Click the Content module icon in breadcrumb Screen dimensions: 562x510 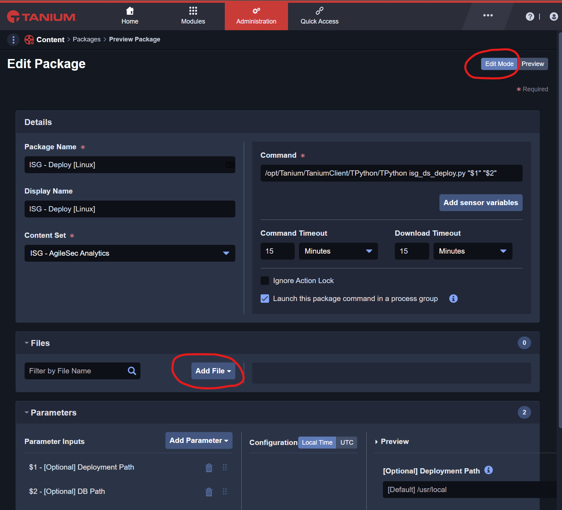(29, 40)
